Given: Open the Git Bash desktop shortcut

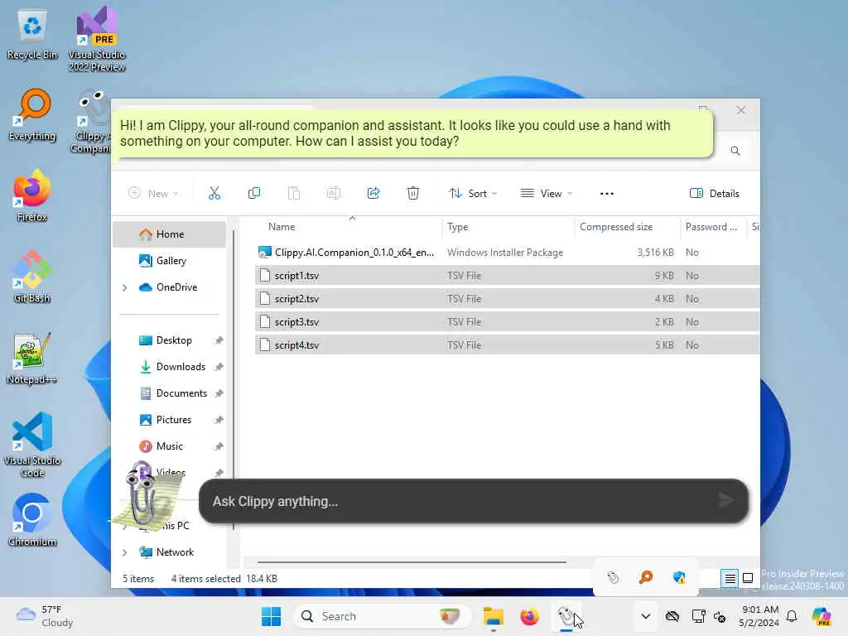Looking at the screenshot, I should (32, 277).
